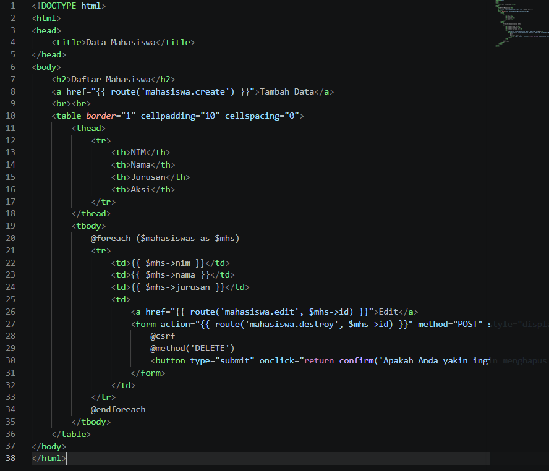Click the 'mahasiswa.destroy' route string
Image resolution: width=549 pixels, height=471 pixels.
click(291, 324)
